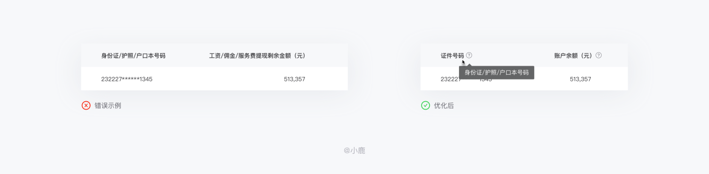Viewport: 709px width, 174px height.
Task: Click the 错误示例 label
Action: [x=108, y=105]
